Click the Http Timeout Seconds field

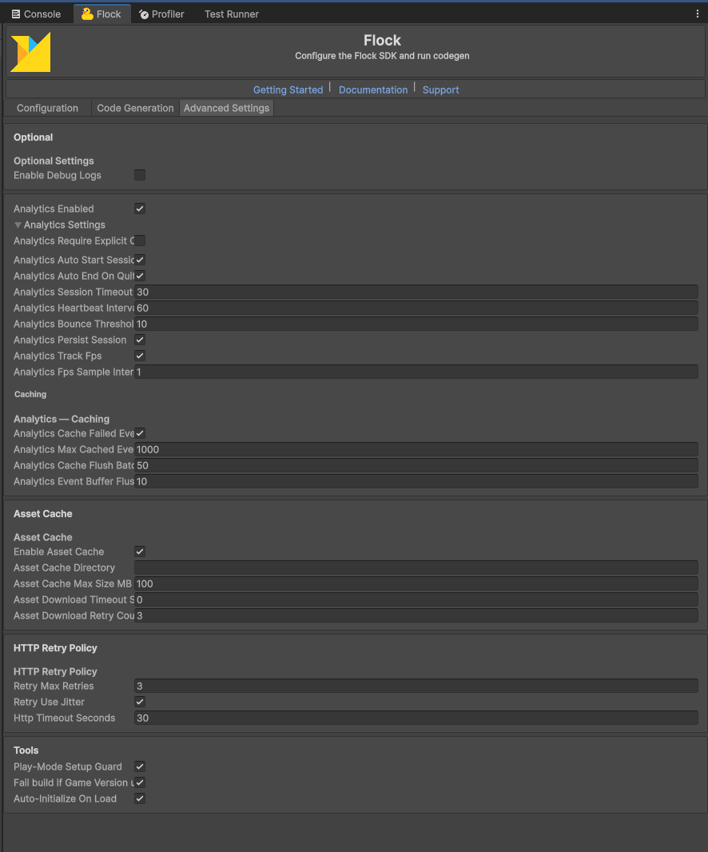416,718
